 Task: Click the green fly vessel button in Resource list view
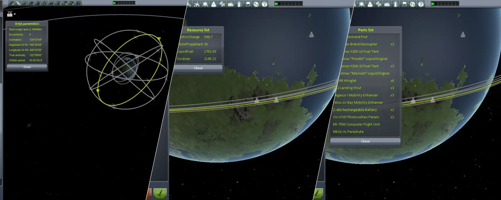coord(160,193)
